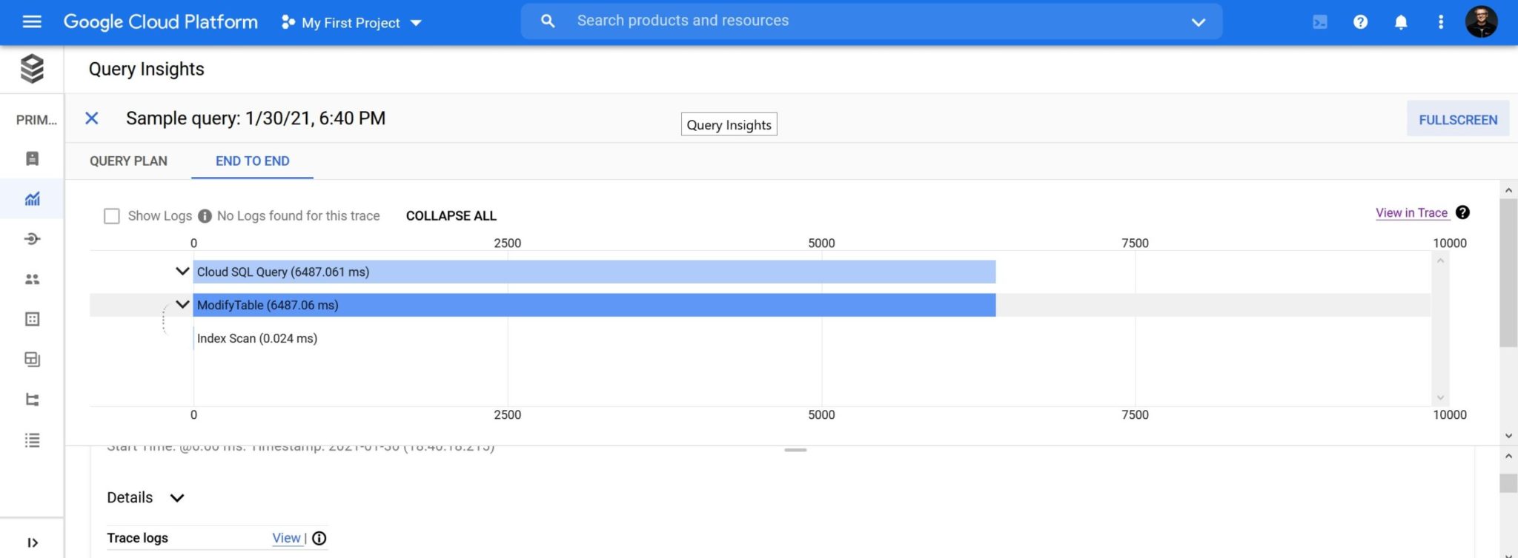Select the Cloud SQL Query span bar

(x=594, y=272)
